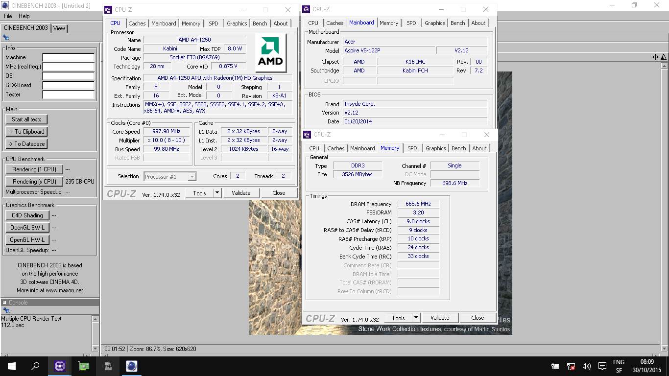Image resolution: width=669 pixels, height=376 pixels.
Task: Click the 665.6 MHz DRAM frequency value
Action: tap(419, 204)
